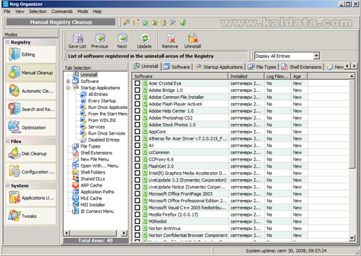Click the wand icon in top toolbar
The height and width of the screenshot is (256, 361).
(173, 22)
